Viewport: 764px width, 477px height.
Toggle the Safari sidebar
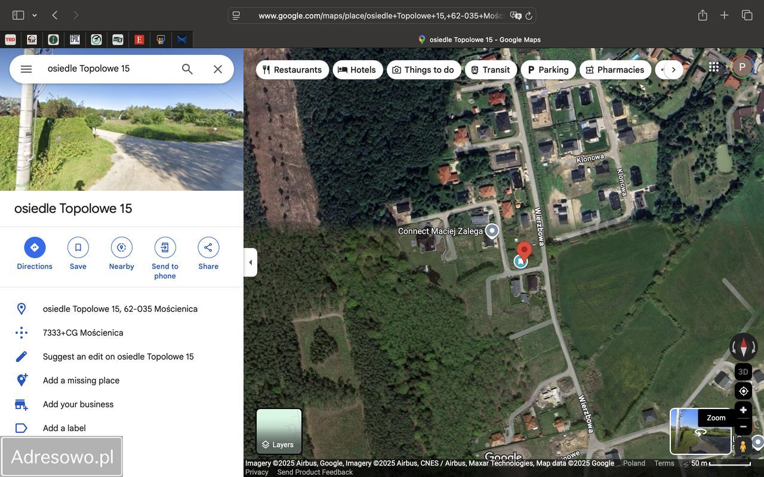click(x=19, y=16)
